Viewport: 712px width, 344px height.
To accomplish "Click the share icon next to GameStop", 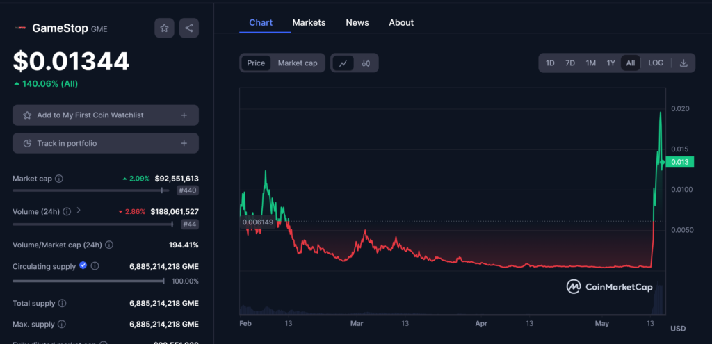I will (x=188, y=28).
